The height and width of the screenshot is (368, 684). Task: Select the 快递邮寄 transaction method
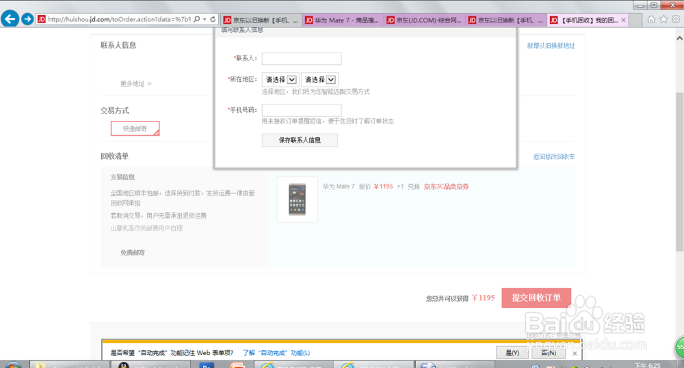point(135,128)
